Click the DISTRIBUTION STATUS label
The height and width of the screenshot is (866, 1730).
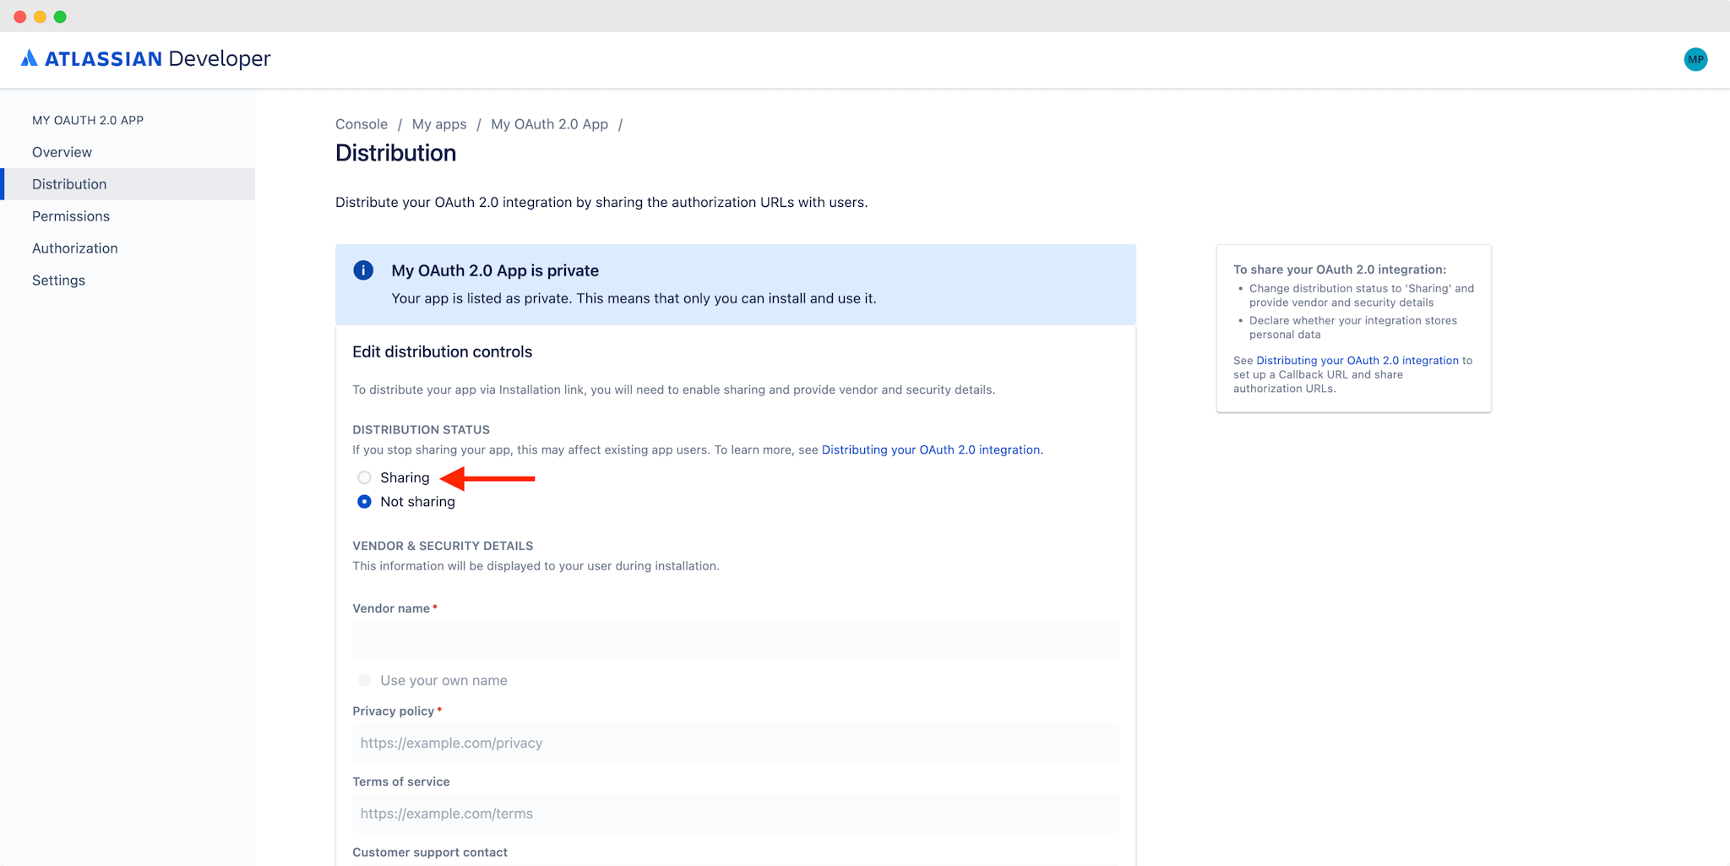(x=421, y=429)
